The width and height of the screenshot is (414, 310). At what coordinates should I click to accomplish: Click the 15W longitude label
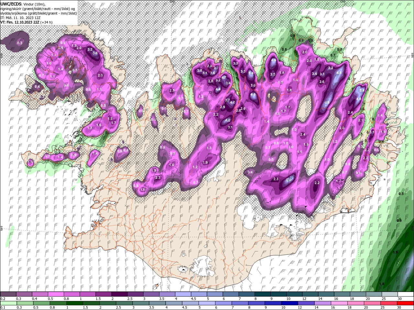[343, 2]
